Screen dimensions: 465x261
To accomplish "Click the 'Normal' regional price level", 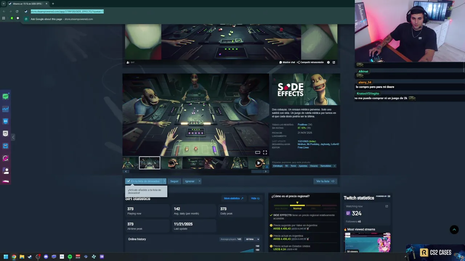I will click(x=297, y=208).
